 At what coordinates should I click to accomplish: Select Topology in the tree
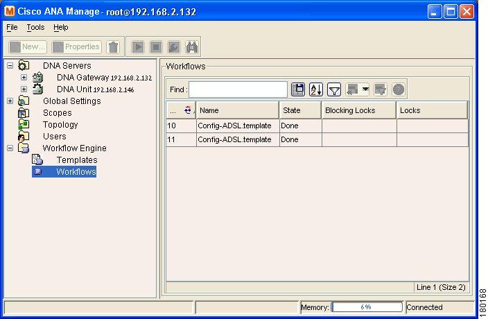pos(60,125)
